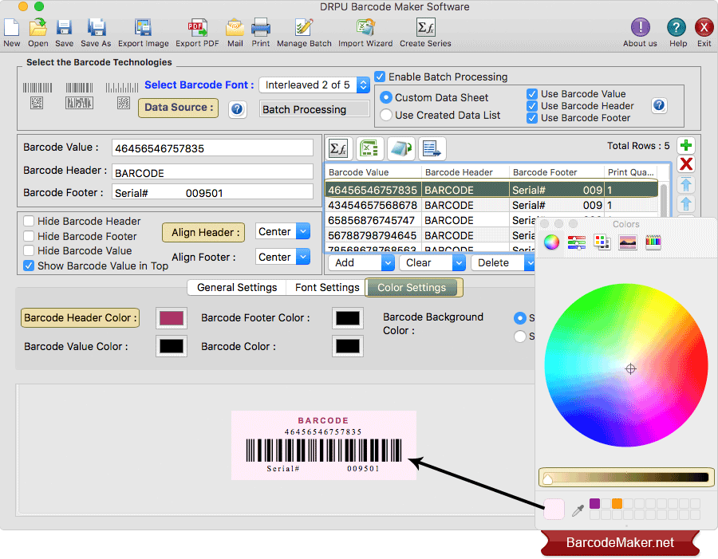Open the Barcode Footer Color swatch
Image resolution: width=718 pixels, height=559 pixels.
(x=348, y=318)
